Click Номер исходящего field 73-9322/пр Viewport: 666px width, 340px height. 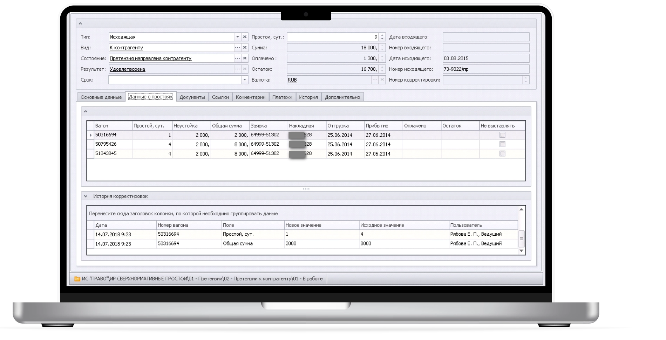(486, 69)
